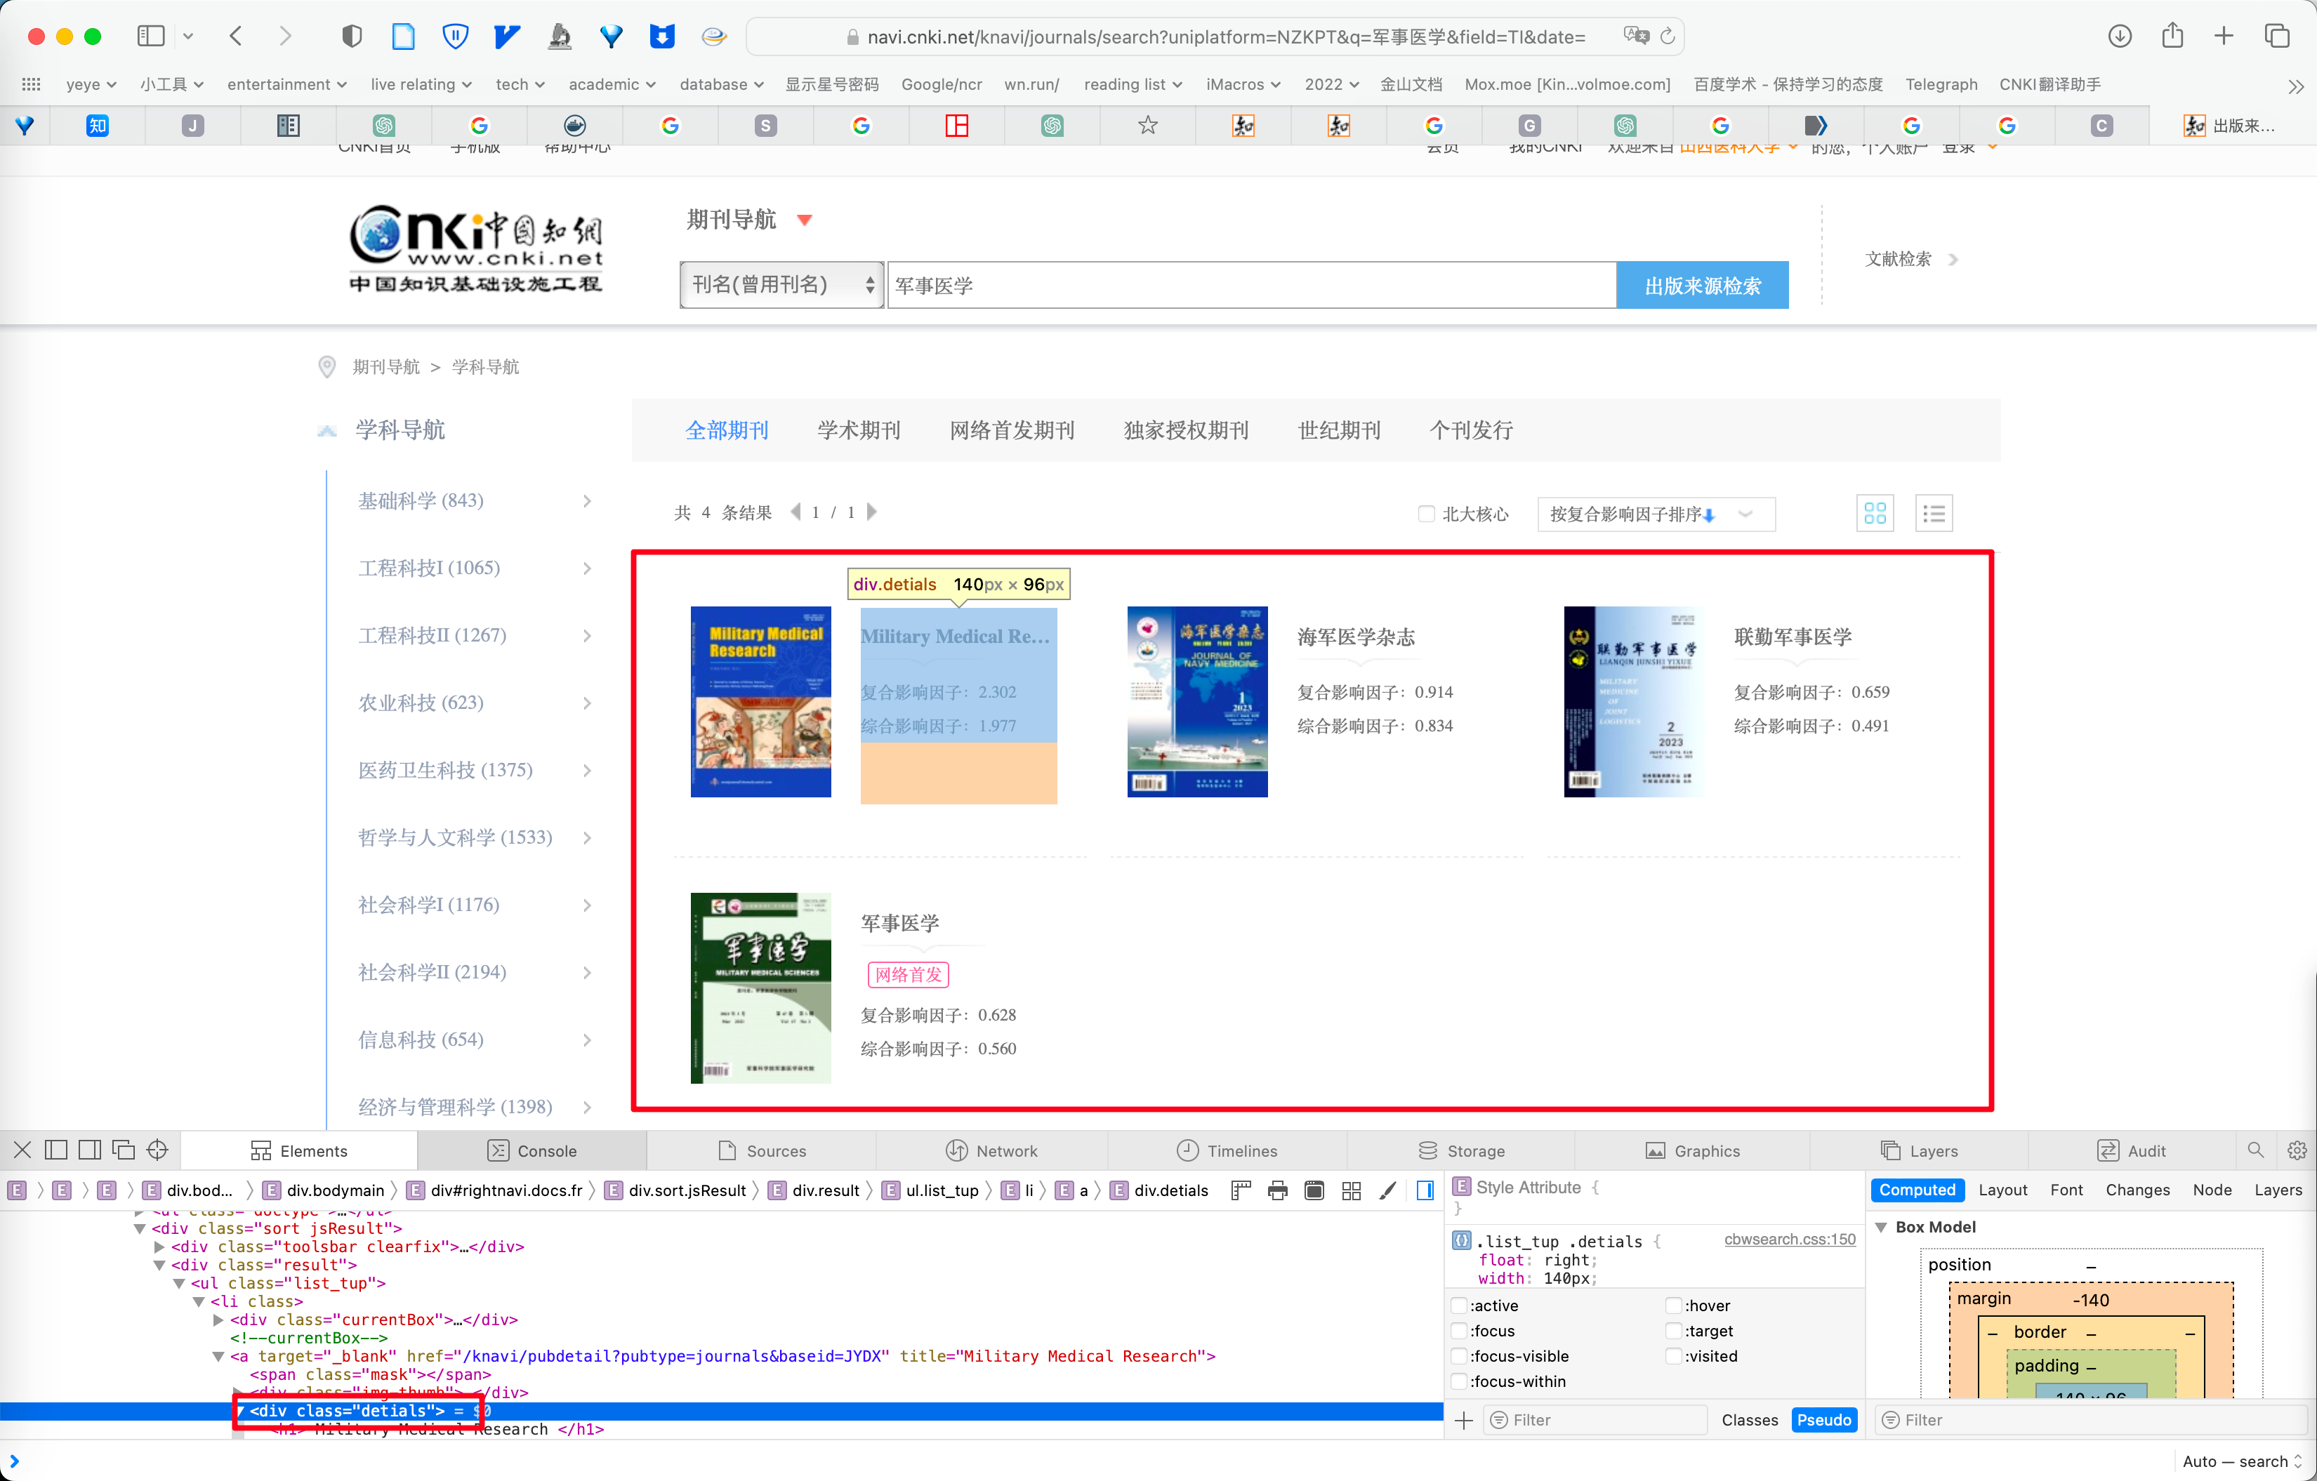The height and width of the screenshot is (1481, 2317).
Task: Click Safari downloads icon in toolbar
Action: pyautogui.click(x=2120, y=36)
